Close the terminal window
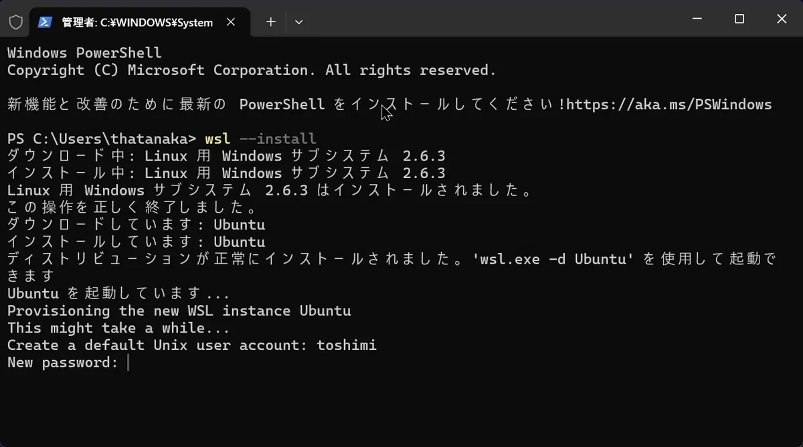This screenshot has width=803, height=447. [x=782, y=19]
